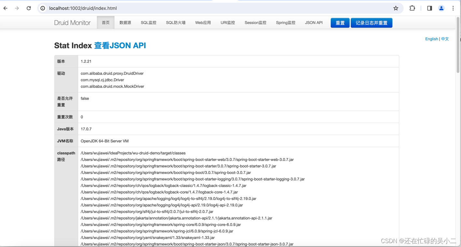Click the 记录日志并重置 button
The width and height of the screenshot is (461, 247).
(x=371, y=23)
